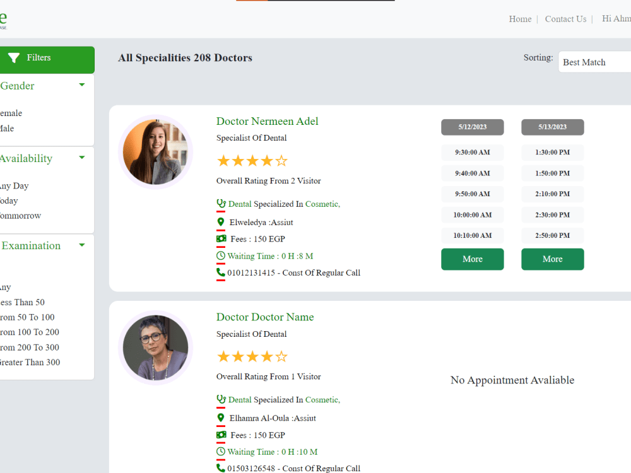Book the 1:50:00 PM slot
This screenshot has width=631, height=473.
click(x=553, y=173)
